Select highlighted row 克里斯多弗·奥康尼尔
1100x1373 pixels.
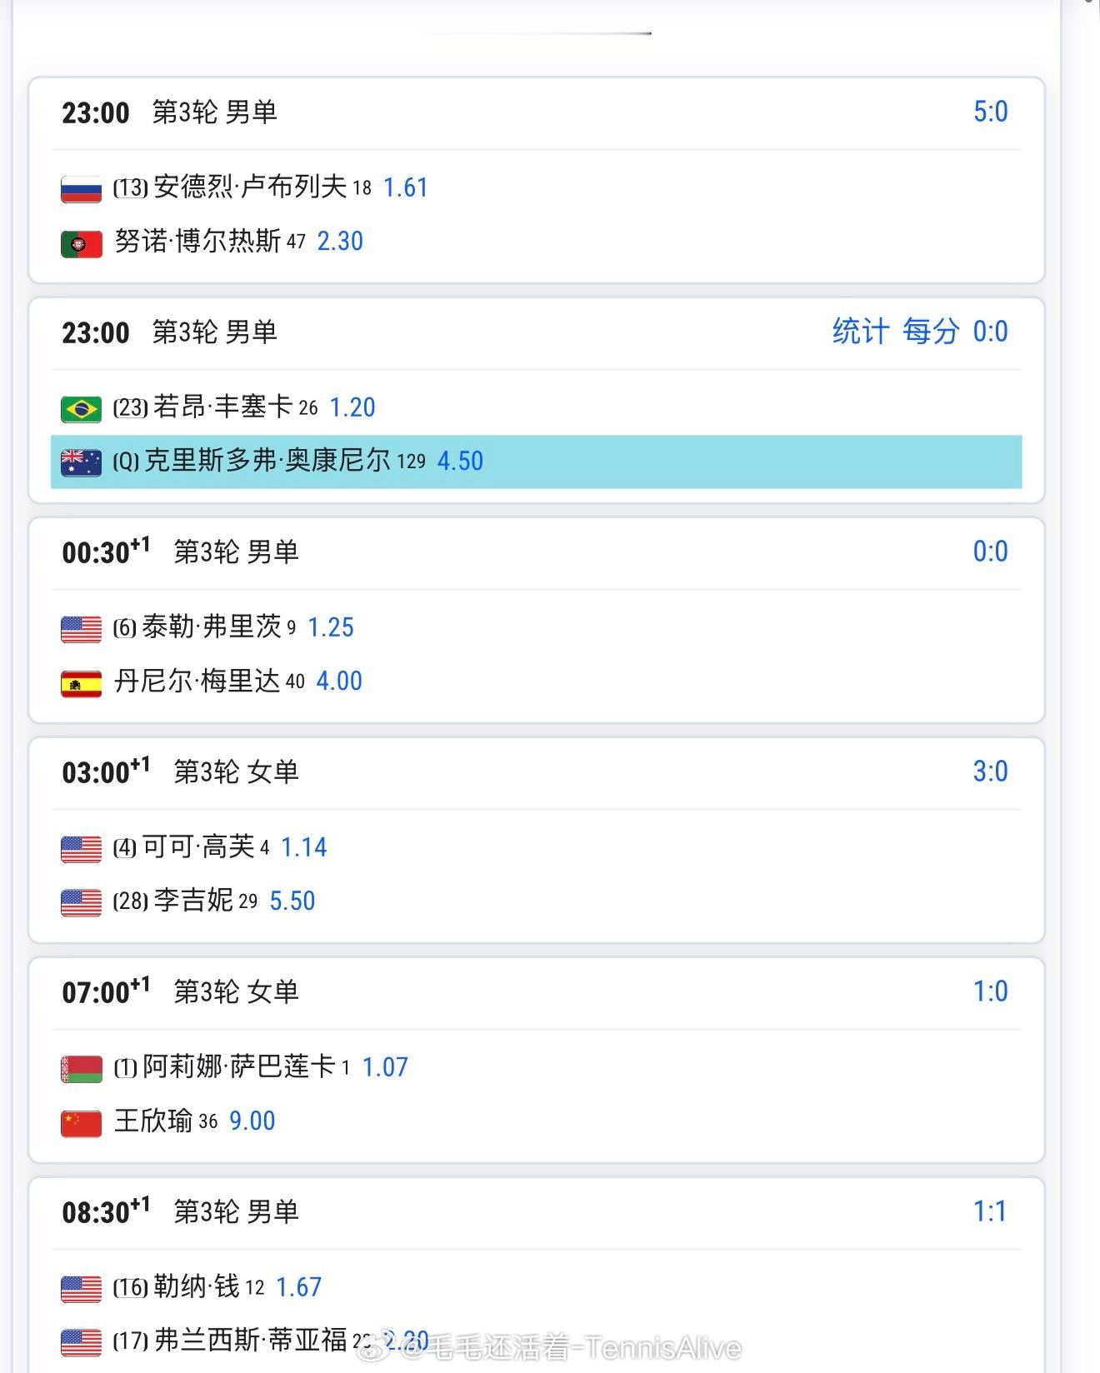(x=537, y=462)
